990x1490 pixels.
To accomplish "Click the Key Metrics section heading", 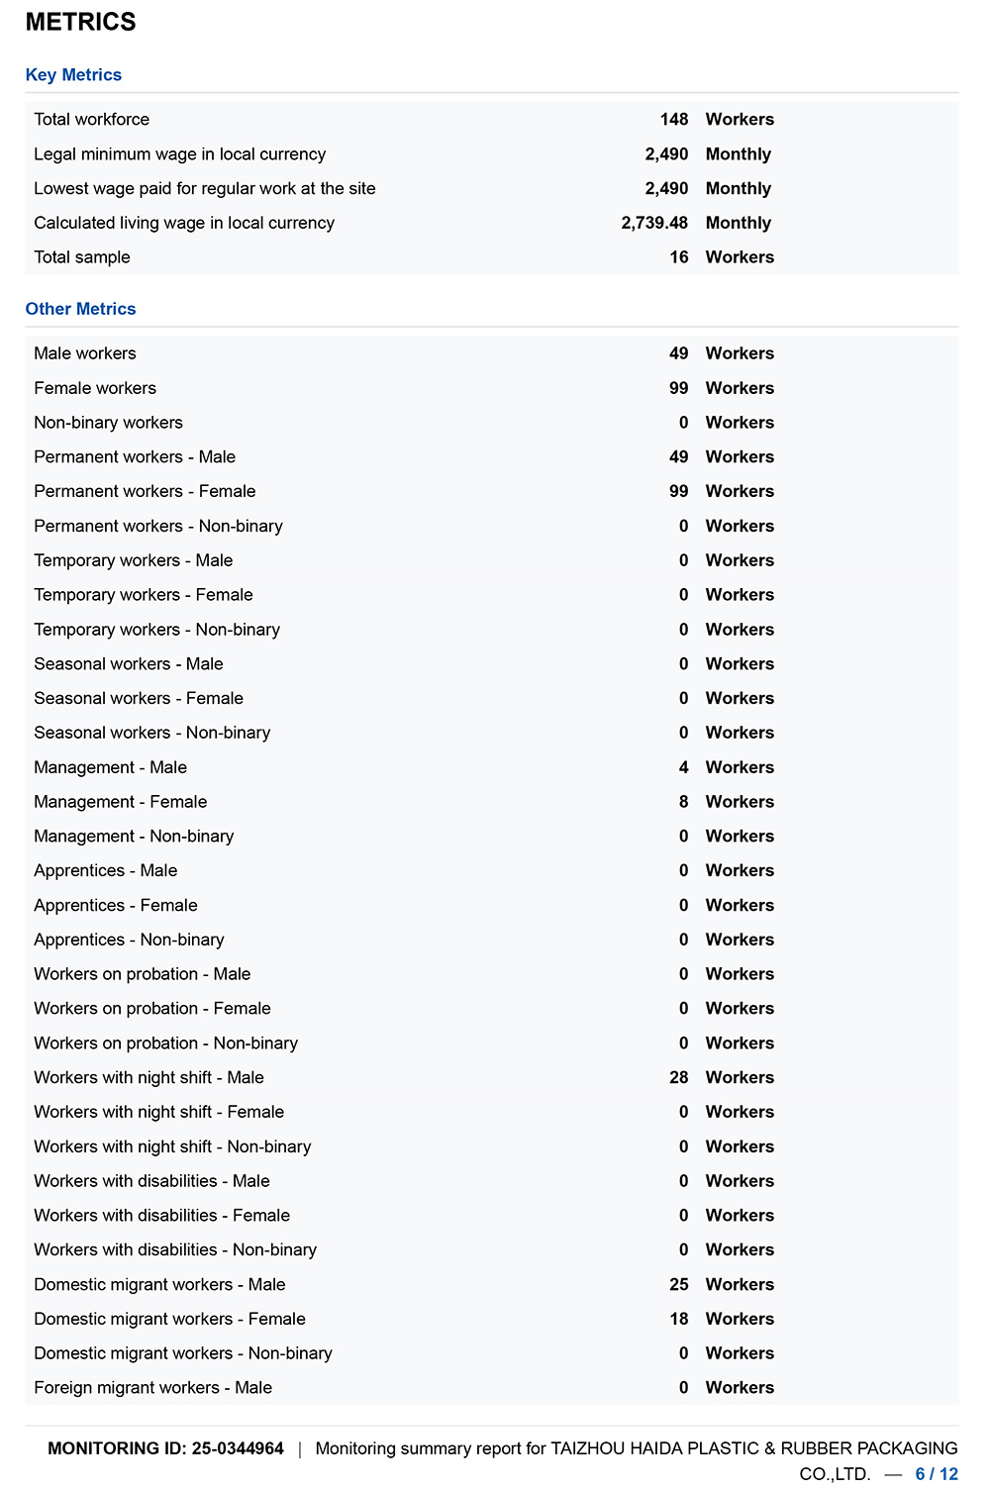I will [73, 75].
